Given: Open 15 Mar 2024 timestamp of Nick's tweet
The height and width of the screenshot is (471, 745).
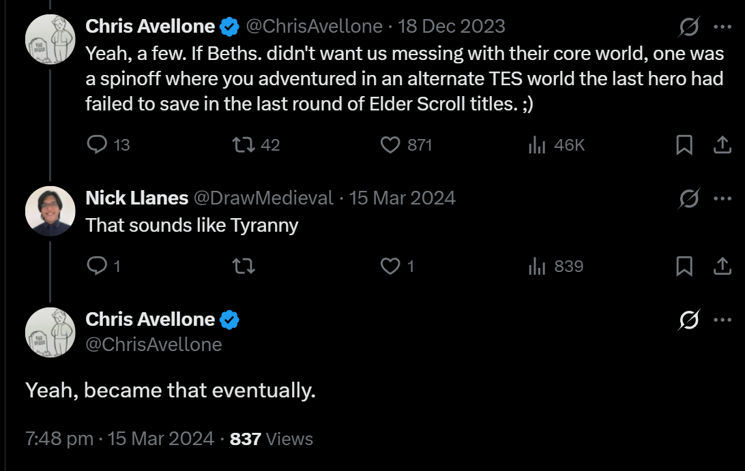Looking at the screenshot, I should tap(402, 198).
